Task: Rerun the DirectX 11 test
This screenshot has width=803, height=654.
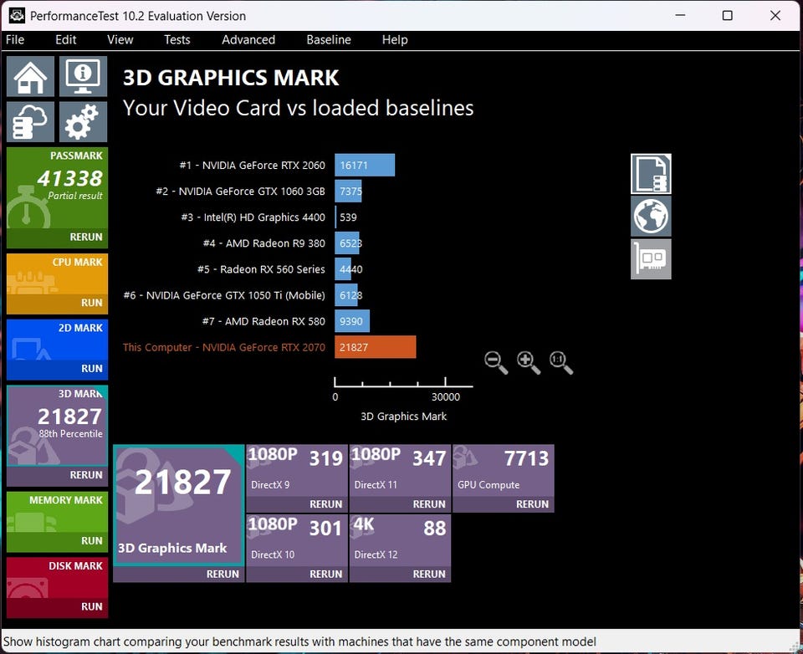Action: click(x=401, y=504)
